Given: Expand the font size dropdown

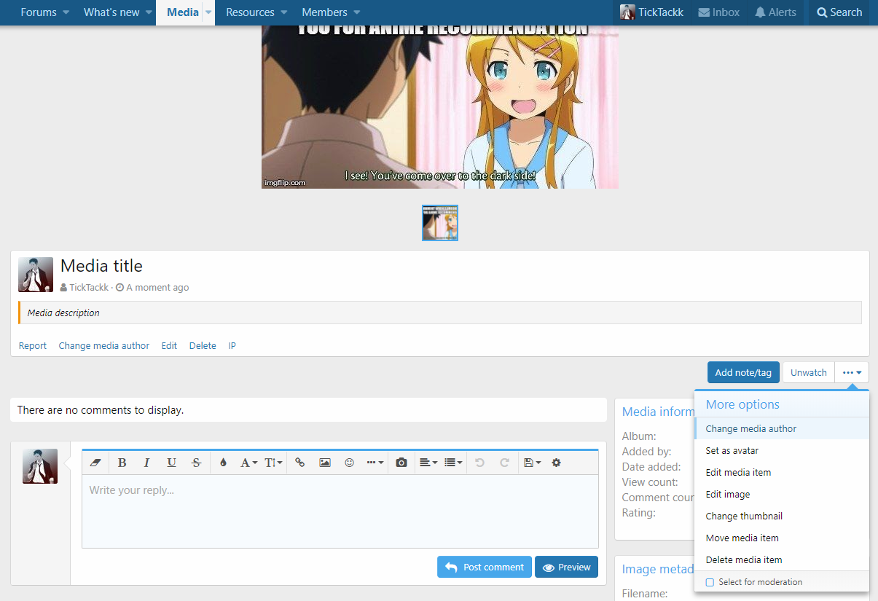Looking at the screenshot, I should (273, 463).
